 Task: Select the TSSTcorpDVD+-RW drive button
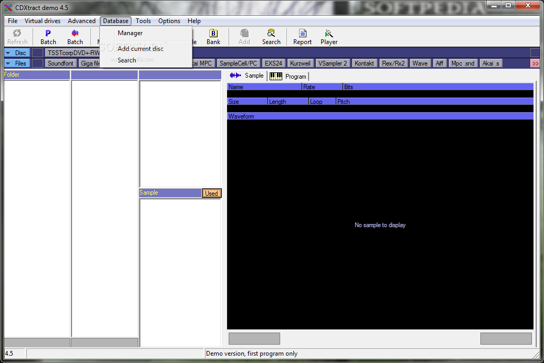(73, 52)
